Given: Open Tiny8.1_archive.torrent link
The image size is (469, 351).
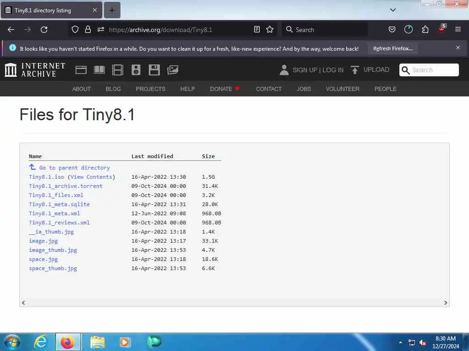Looking at the screenshot, I should [66, 186].
